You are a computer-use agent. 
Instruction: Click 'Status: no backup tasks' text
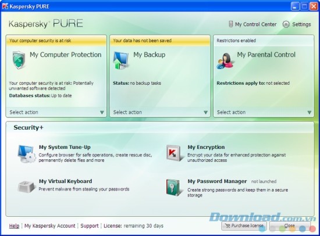pyautogui.click(x=137, y=83)
